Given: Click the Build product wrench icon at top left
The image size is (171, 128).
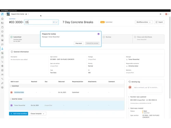Looking at the screenshot, I should click(x=2, y=14).
